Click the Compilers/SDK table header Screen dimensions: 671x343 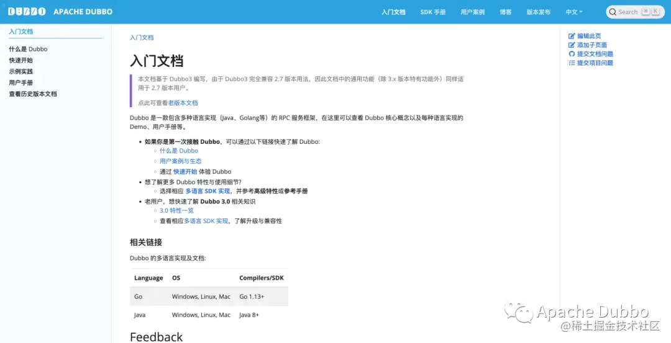[x=262, y=278]
